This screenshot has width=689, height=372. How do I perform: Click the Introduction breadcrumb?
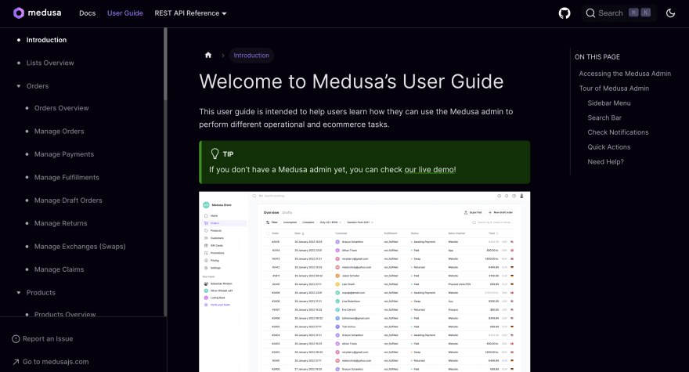(251, 56)
